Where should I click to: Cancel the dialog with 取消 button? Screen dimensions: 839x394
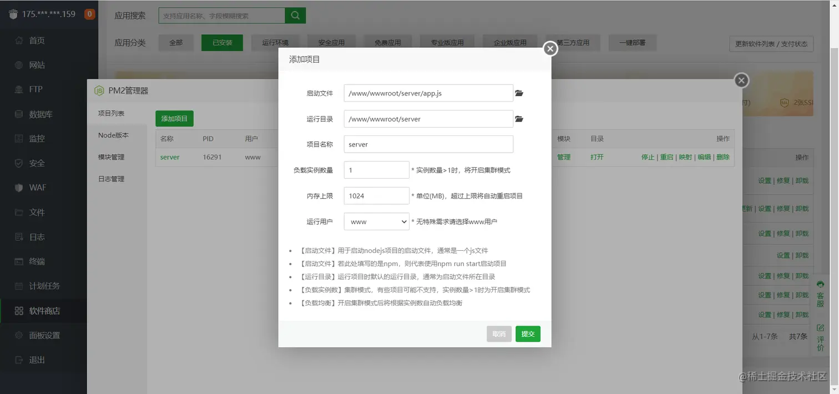click(x=498, y=334)
